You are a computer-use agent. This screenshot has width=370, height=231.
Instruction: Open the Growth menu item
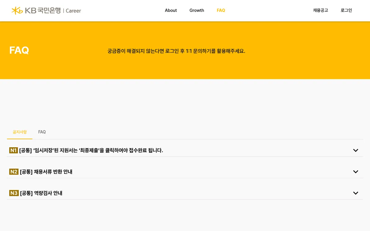[x=197, y=10]
